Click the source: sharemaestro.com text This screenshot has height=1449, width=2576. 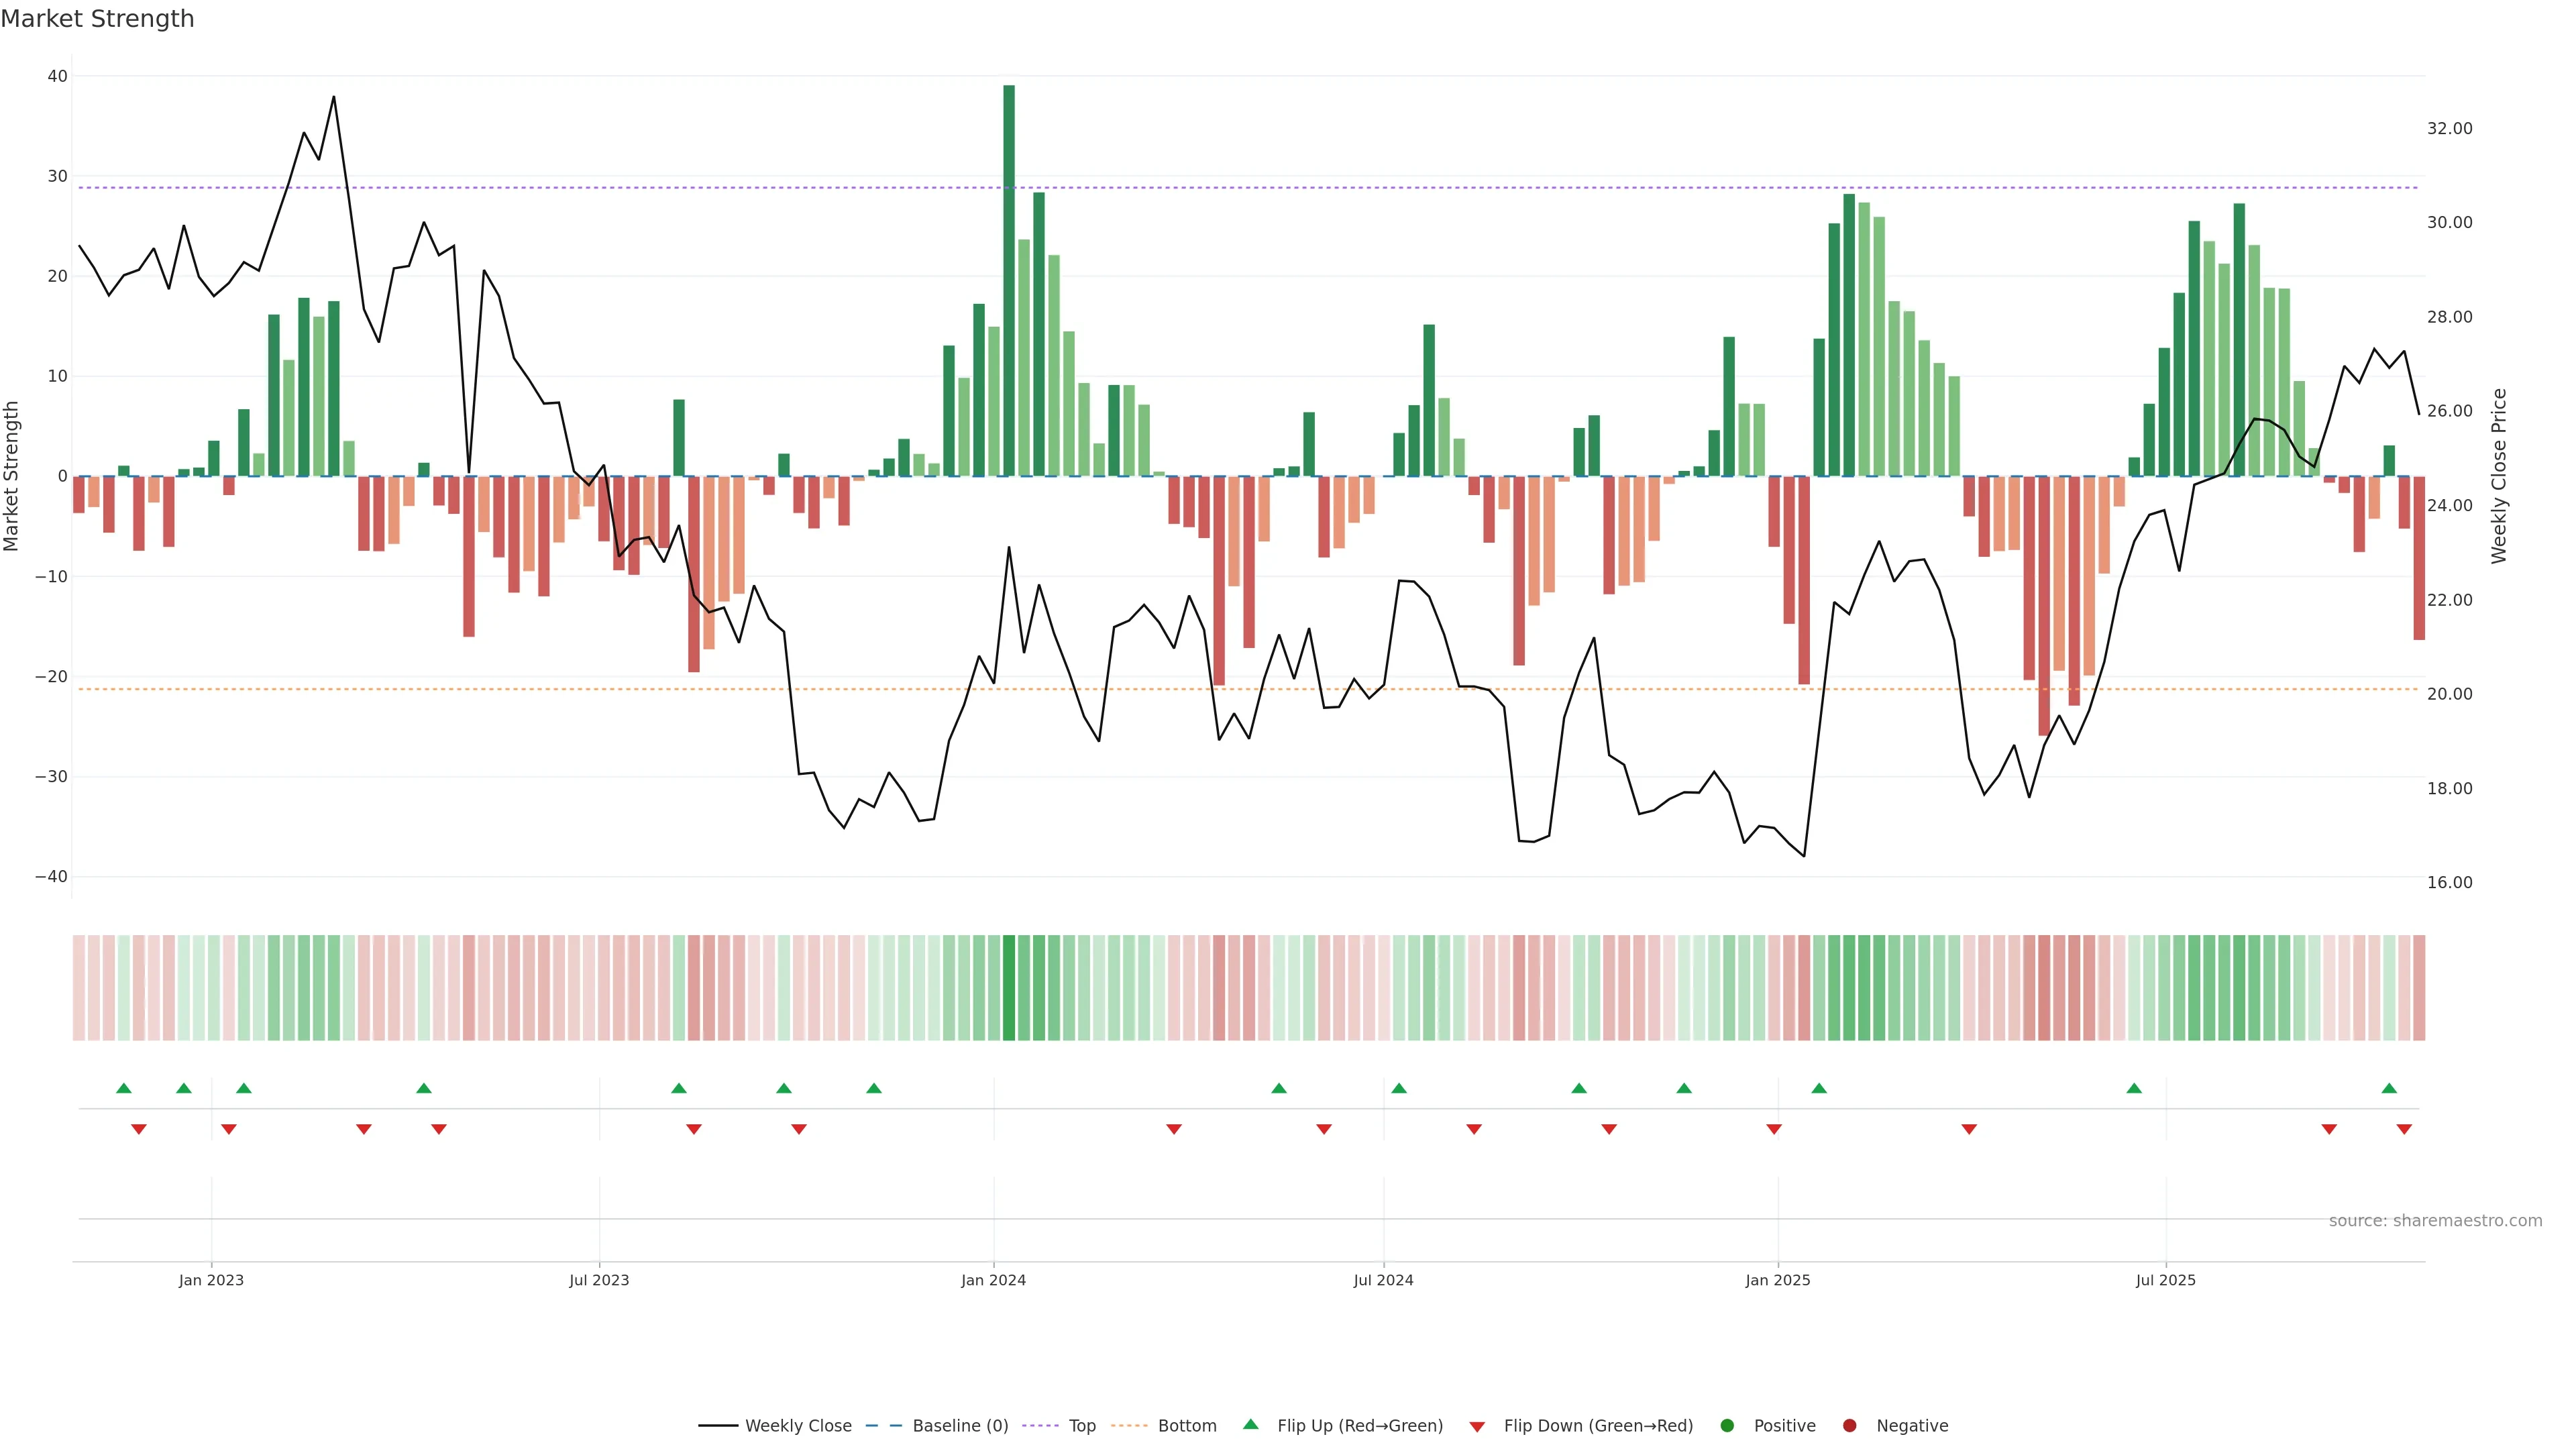click(x=2435, y=1220)
